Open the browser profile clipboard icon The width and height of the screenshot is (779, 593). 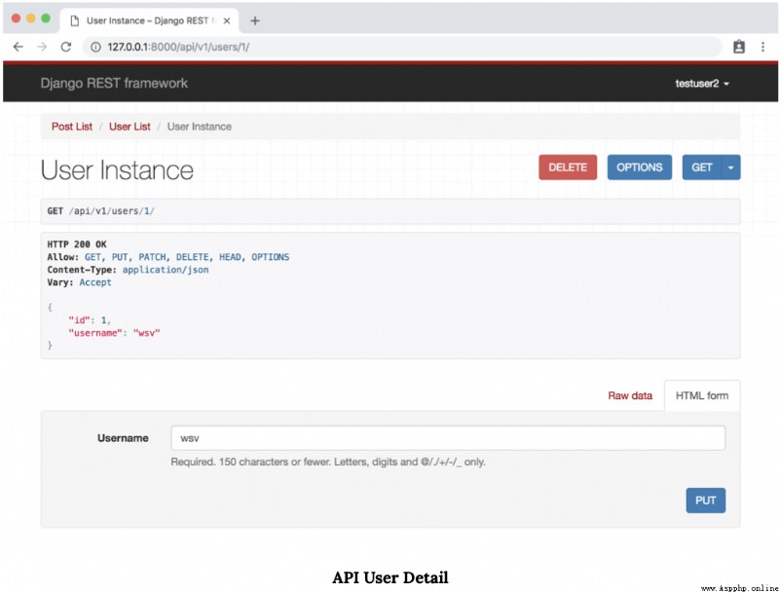tap(739, 47)
